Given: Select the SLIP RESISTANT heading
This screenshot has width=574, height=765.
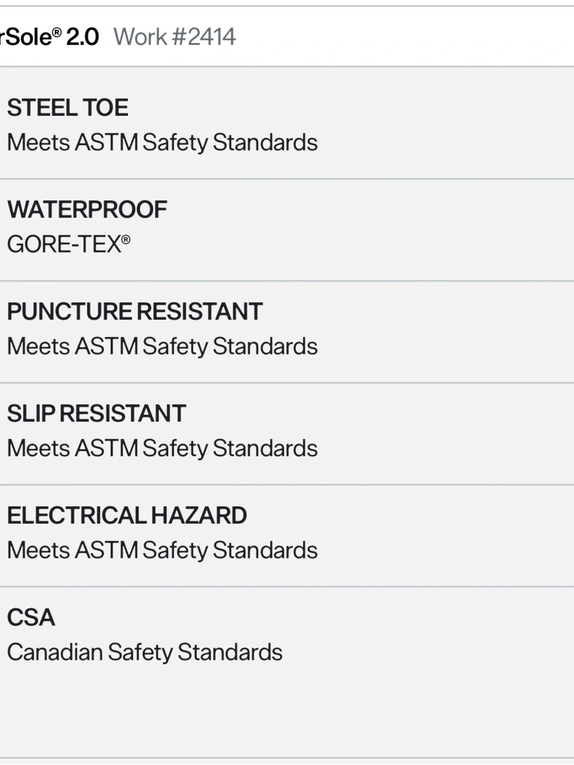Looking at the screenshot, I should pyautogui.click(x=96, y=414).
